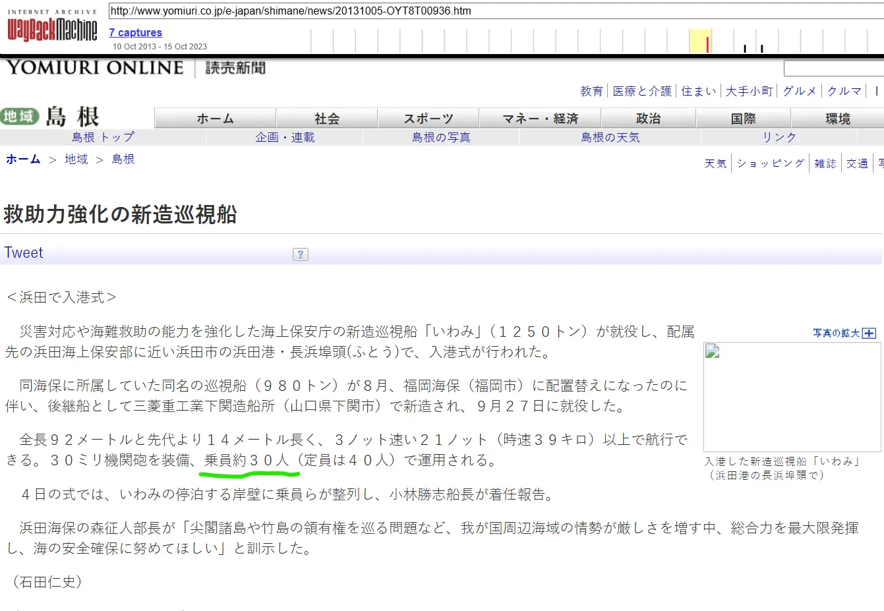Click the 医療と介護 top link
884x611 pixels.
(x=642, y=91)
